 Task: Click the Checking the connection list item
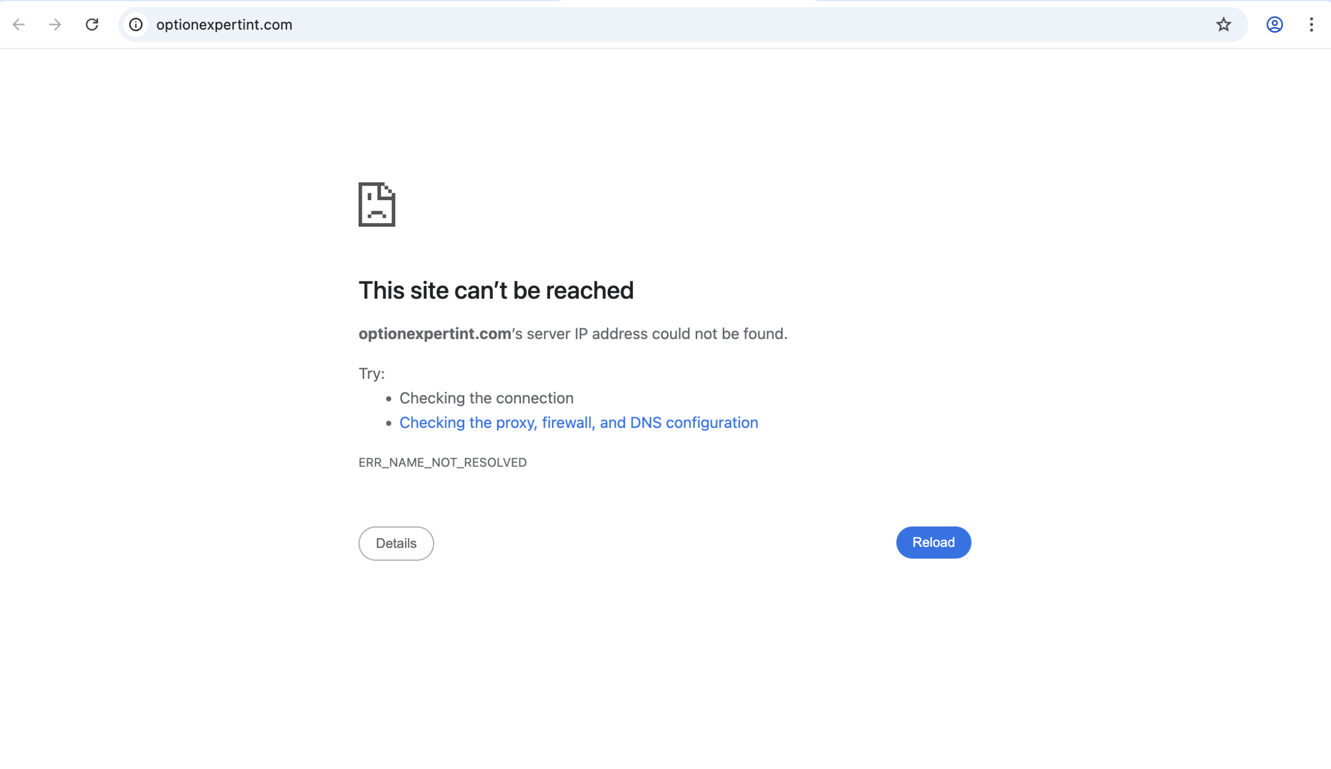[x=486, y=398]
